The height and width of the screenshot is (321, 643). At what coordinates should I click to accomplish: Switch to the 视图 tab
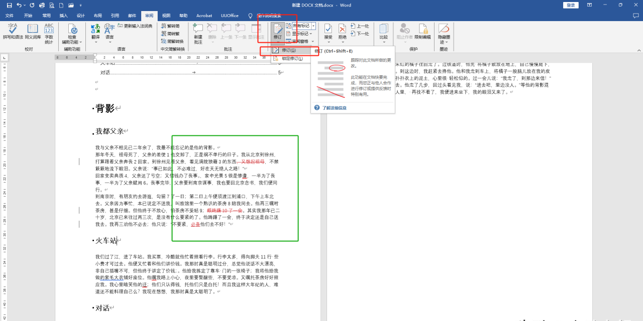click(x=166, y=16)
